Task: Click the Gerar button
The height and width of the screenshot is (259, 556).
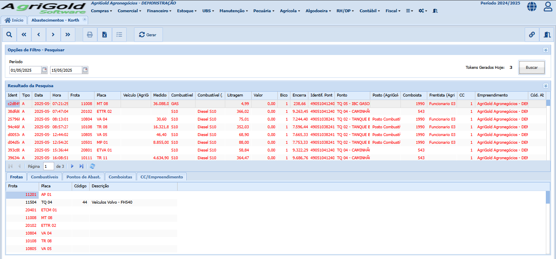Action: (148, 35)
